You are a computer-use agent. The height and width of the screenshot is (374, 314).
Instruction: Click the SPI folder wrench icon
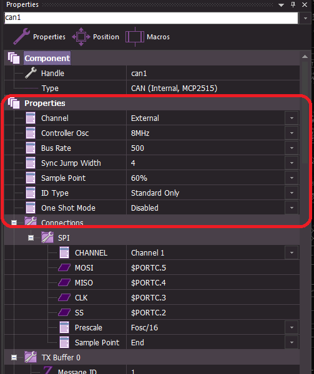(47, 237)
